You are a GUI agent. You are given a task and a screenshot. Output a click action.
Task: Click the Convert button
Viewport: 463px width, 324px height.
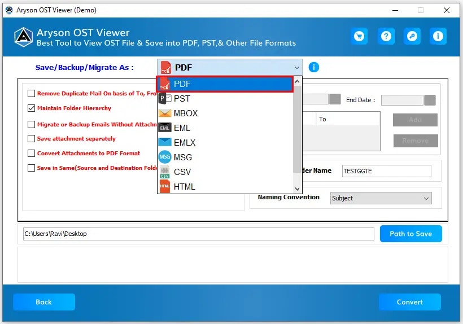coord(409,302)
